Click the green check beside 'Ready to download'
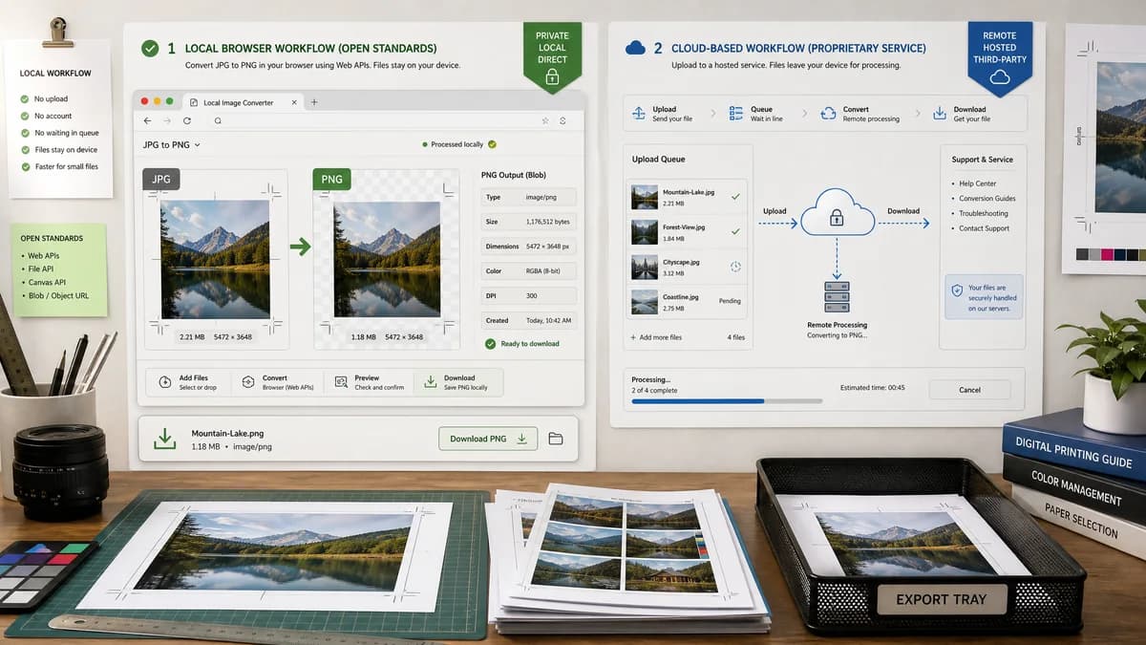Image resolution: width=1146 pixels, height=645 pixels. (x=490, y=344)
